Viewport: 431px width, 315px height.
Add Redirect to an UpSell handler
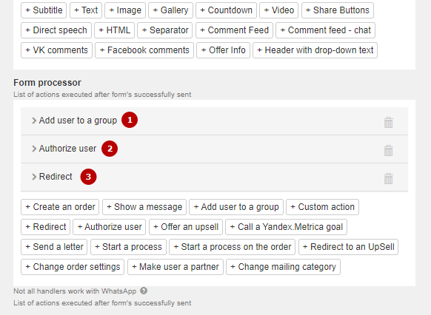[348, 247]
